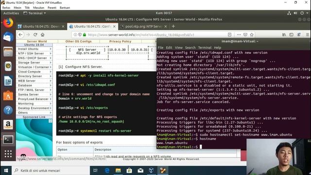Reload the current Firefox page
The image size is (311, 175).
(x=35, y=35)
